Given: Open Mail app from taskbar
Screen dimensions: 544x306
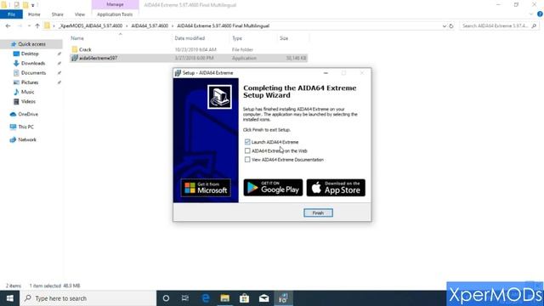Looking at the screenshot, I should [x=264, y=298].
